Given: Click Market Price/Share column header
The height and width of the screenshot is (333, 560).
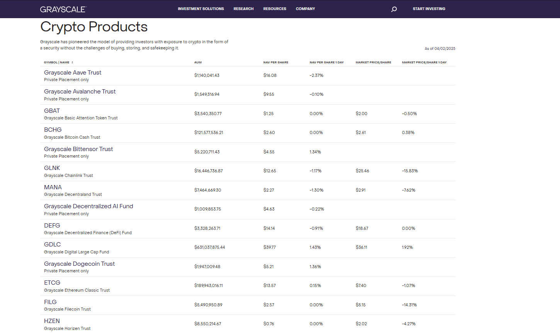Looking at the screenshot, I should [x=373, y=62].
